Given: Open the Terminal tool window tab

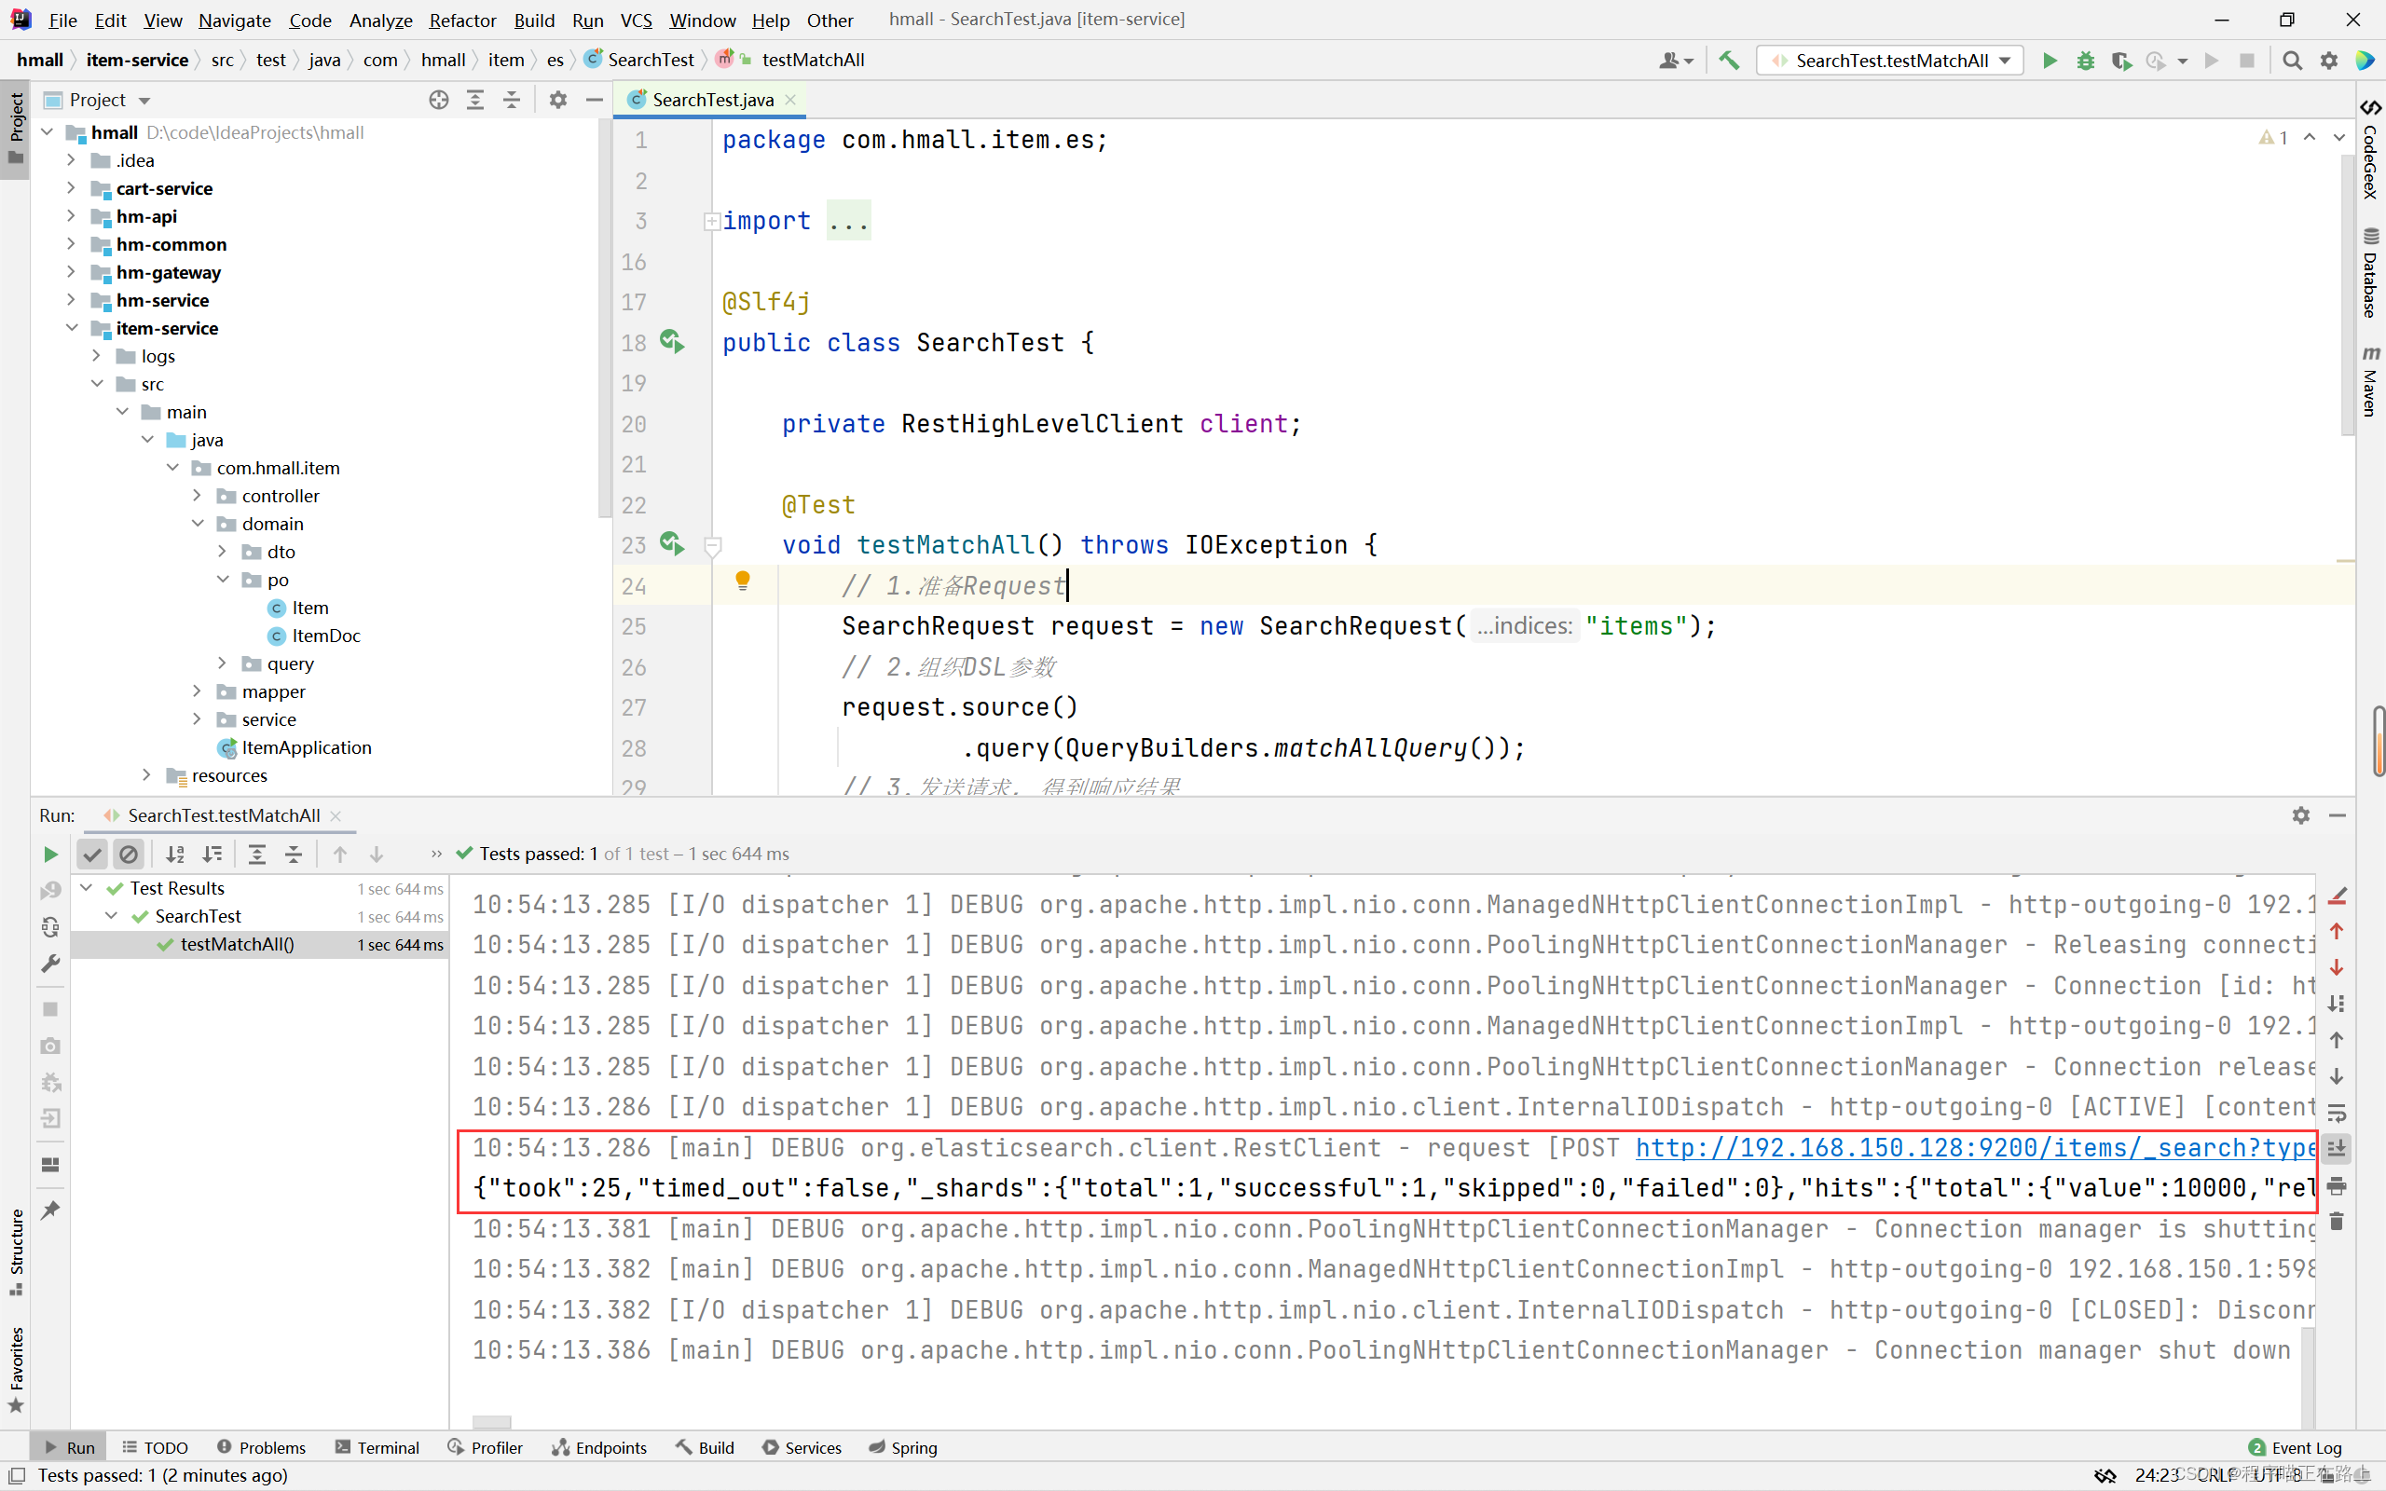Looking at the screenshot, I should click(377, 1446).
